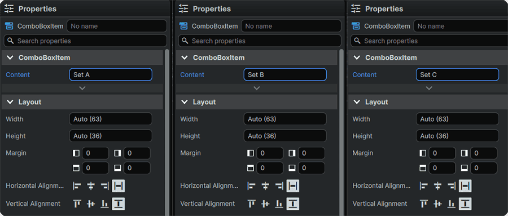
Task: Click the No name field in Set A panel
Action: (x=117, y=26)
